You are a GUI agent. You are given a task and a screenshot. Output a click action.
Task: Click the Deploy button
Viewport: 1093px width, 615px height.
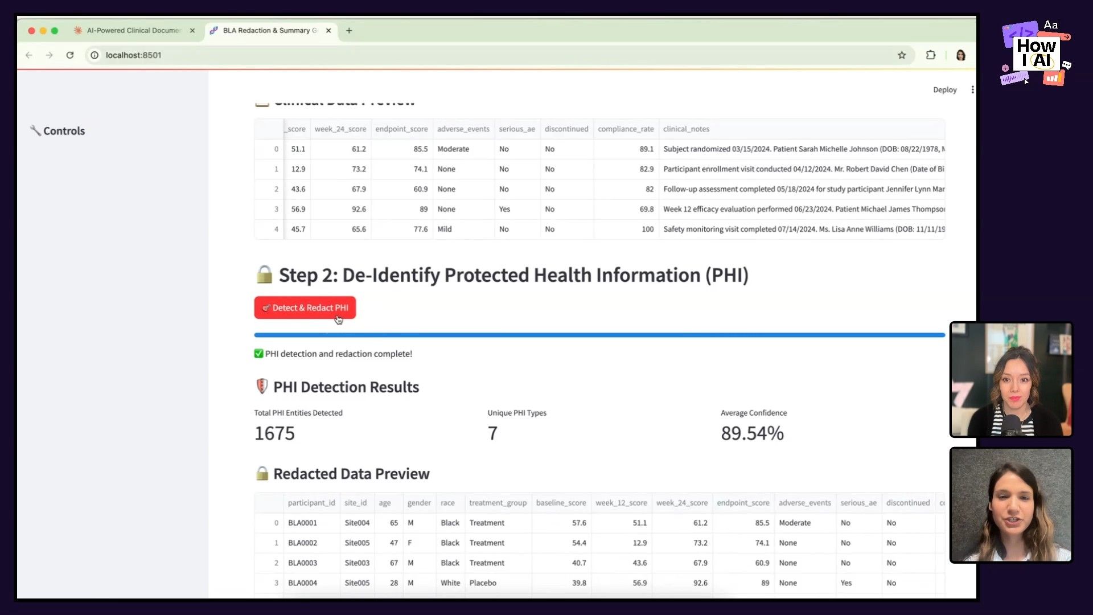click(944, 90)
